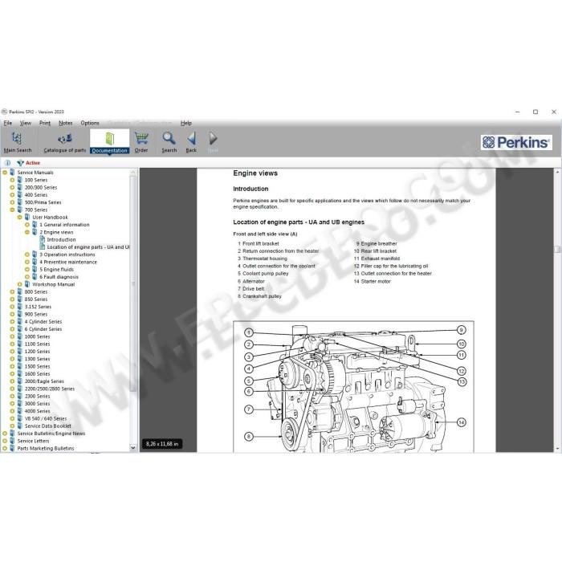Screen dimensions: 562x562
Task: Select 3 Operation instructions
Action: (x=67, y=255)
